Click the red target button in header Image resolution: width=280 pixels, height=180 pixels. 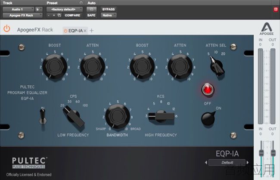click(x=276, y=9)
